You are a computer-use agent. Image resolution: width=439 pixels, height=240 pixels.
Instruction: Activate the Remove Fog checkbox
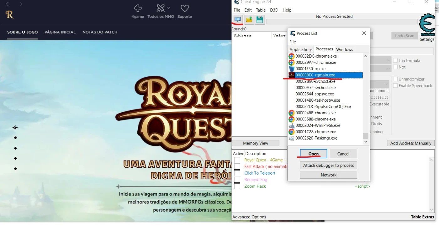237,180
